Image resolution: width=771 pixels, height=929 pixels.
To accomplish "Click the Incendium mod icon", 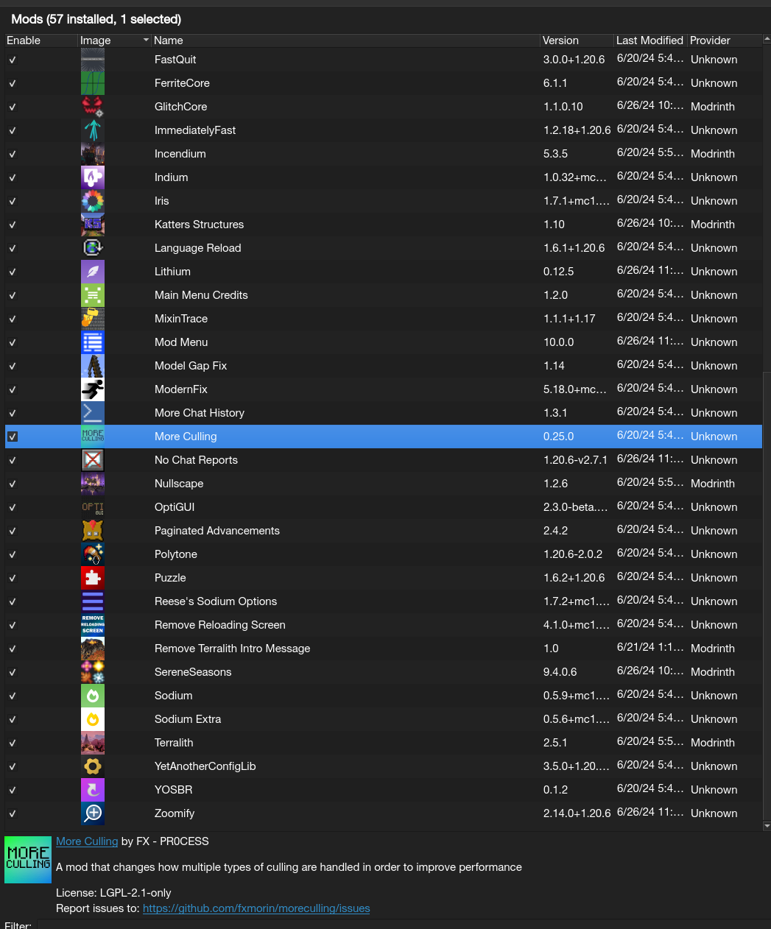I will click(93, 154).
